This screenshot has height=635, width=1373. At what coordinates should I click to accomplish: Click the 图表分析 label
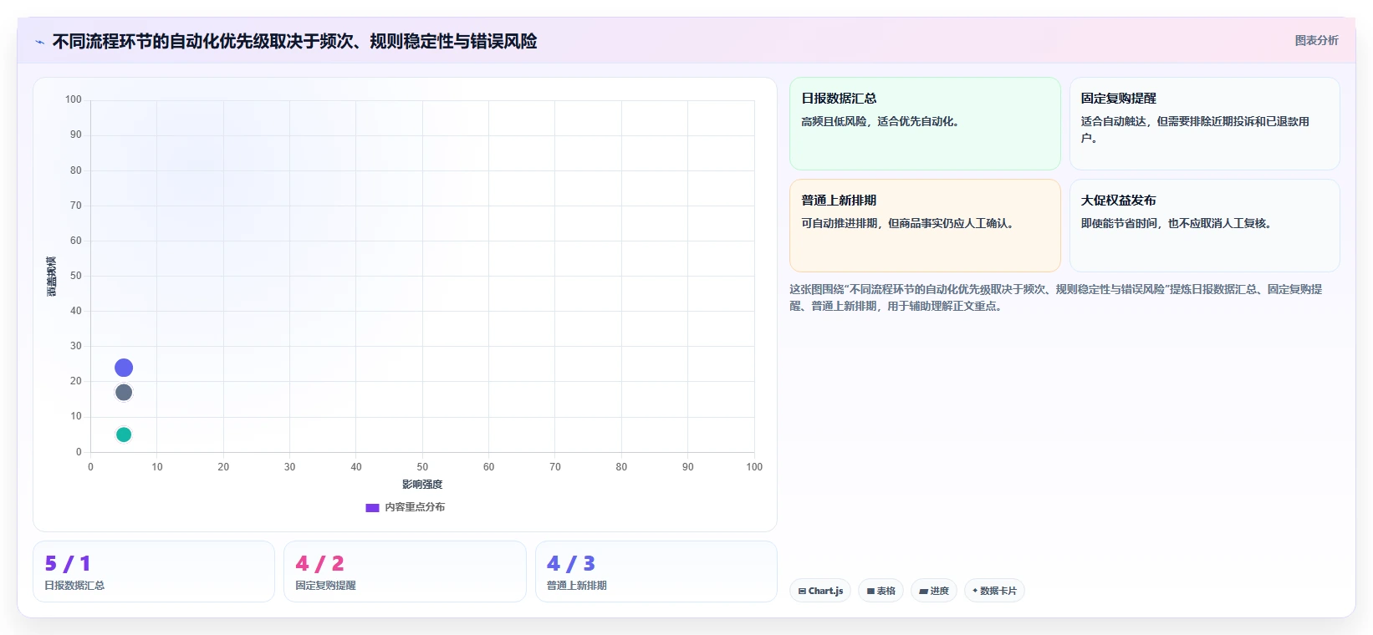coord(1316,40)
